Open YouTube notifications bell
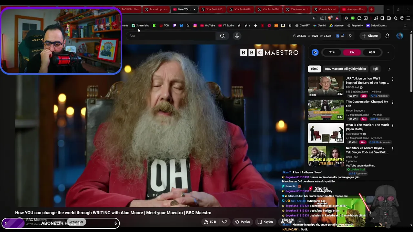 388,36
